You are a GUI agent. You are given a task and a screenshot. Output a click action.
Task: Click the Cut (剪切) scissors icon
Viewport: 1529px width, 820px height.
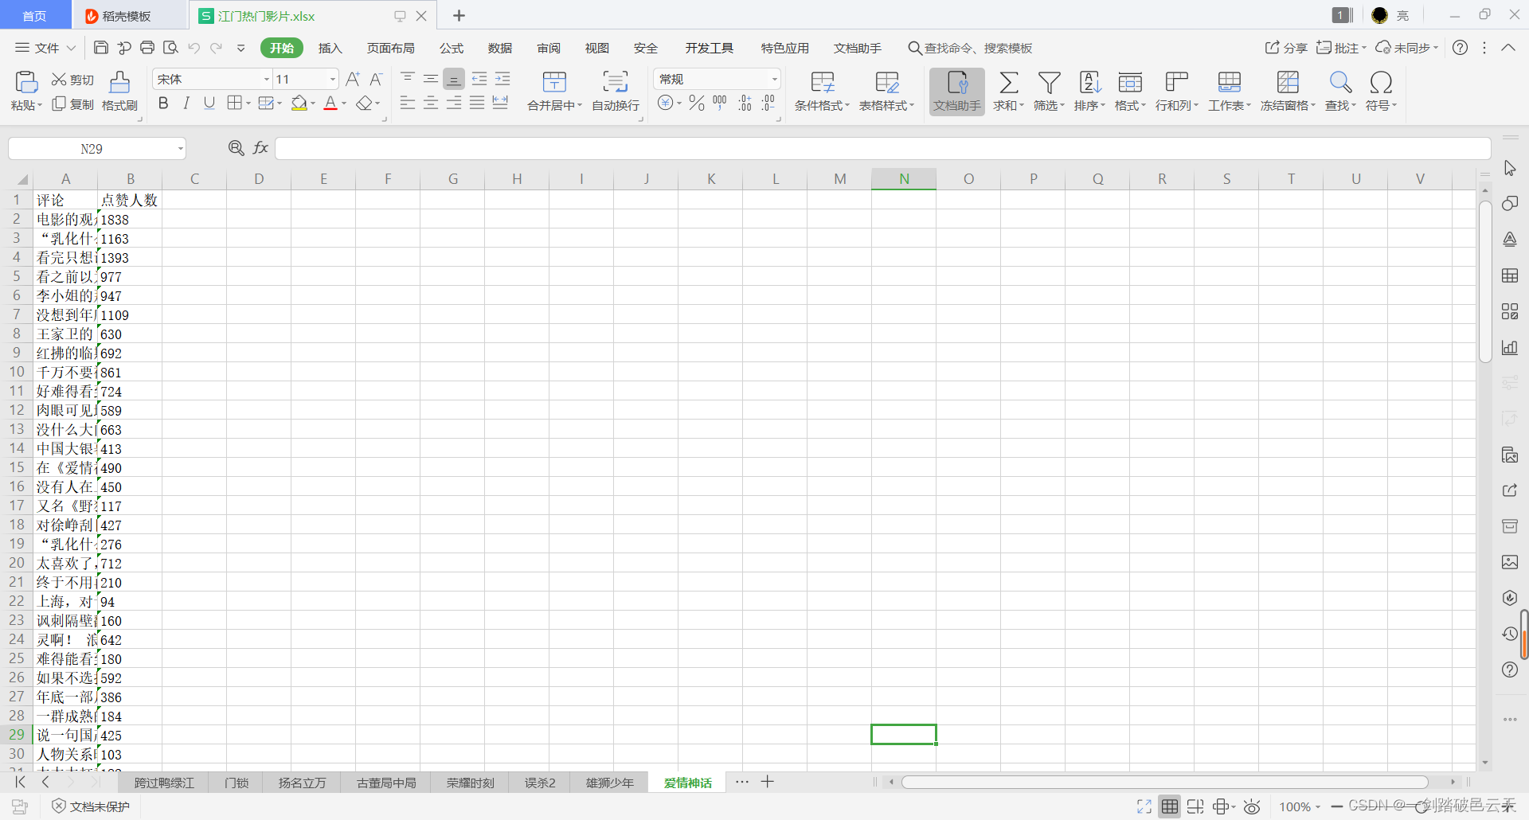[x=59, y=80]
